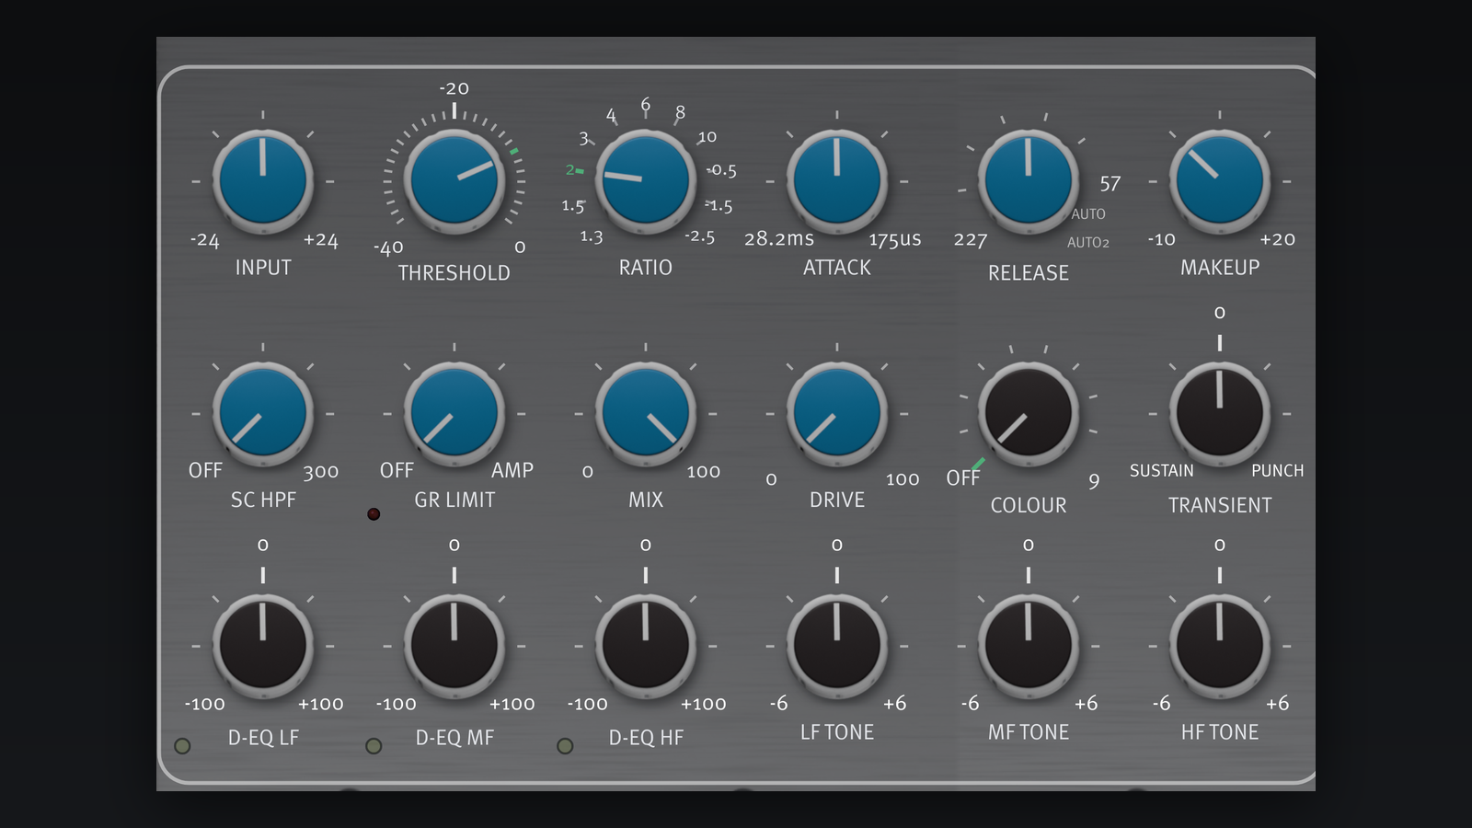Click the INPUT gain knob
This screenshot has height=828, width=1472.
point(263,181)
